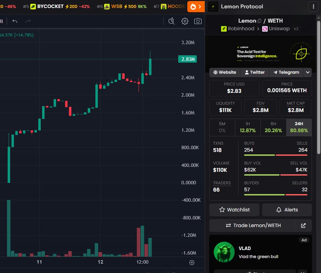Image resolution: width=321 pixels, height=273 pixels.
Task: Click the TRADERS 66 value
Action: [216, 190]
